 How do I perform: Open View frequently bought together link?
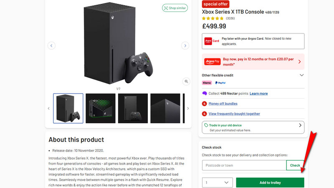tap(234, 114)
